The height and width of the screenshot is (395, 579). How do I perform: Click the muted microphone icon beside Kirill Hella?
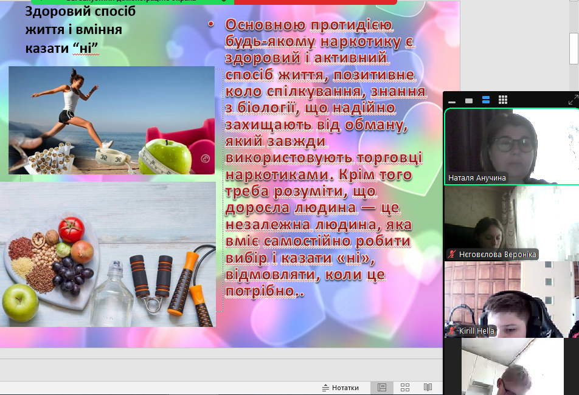pos(452,331)
